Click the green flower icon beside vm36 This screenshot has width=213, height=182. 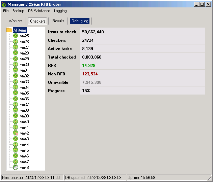(15, 99)
